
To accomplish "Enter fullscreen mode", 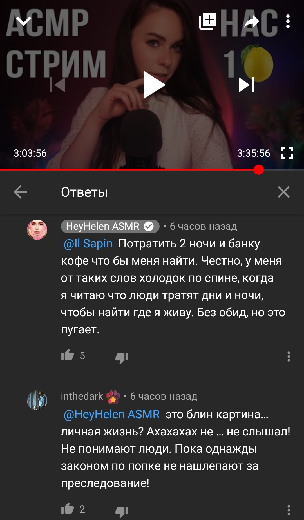I will coord(287,153).
